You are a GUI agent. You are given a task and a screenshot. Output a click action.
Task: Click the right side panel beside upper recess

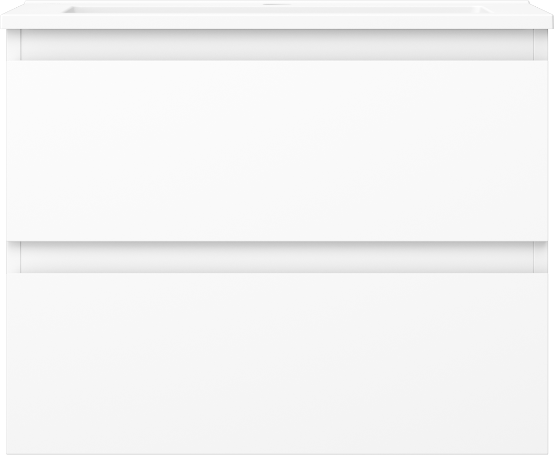point(540,45)
